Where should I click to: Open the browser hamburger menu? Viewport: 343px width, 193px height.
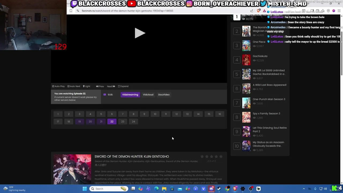[x=339, y=11]
